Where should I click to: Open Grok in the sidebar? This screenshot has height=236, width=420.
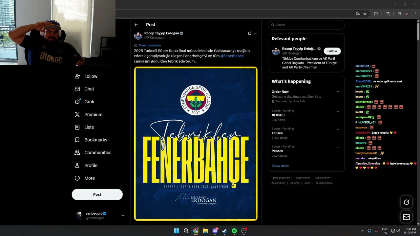pyautogui.click(x=85, y=102)
